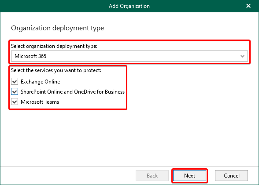Click the Organization deployment type heading
259x185 pixels.
click(x=57, y=28)
